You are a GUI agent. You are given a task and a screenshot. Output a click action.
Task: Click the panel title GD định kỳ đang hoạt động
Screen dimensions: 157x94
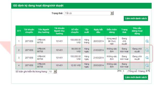[x=38, y=5]
